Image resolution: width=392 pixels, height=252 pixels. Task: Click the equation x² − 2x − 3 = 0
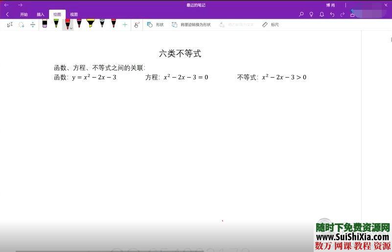(186, 77)
